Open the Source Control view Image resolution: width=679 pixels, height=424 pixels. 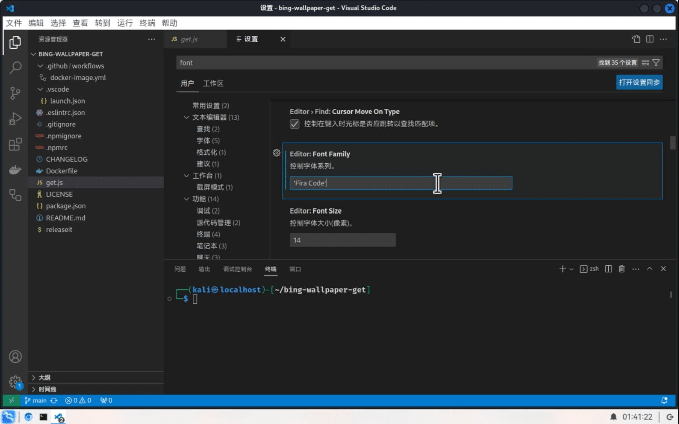(x=15, y=93)
